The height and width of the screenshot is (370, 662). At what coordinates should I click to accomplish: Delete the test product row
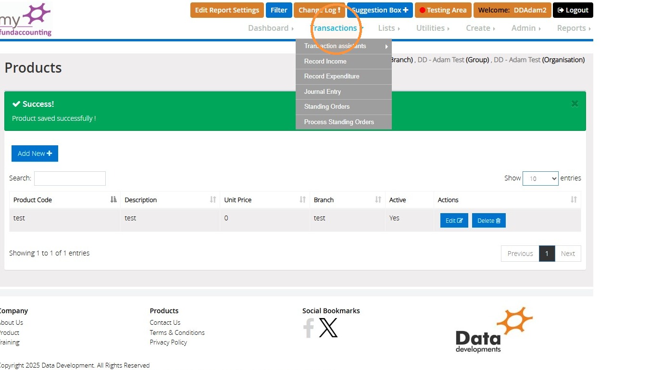click(x=488, y=220)
